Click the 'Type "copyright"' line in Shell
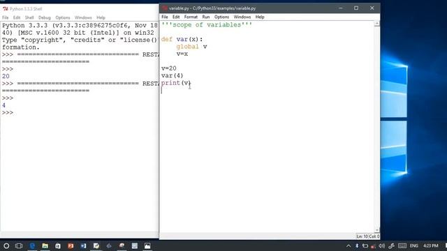 [80, 40]
